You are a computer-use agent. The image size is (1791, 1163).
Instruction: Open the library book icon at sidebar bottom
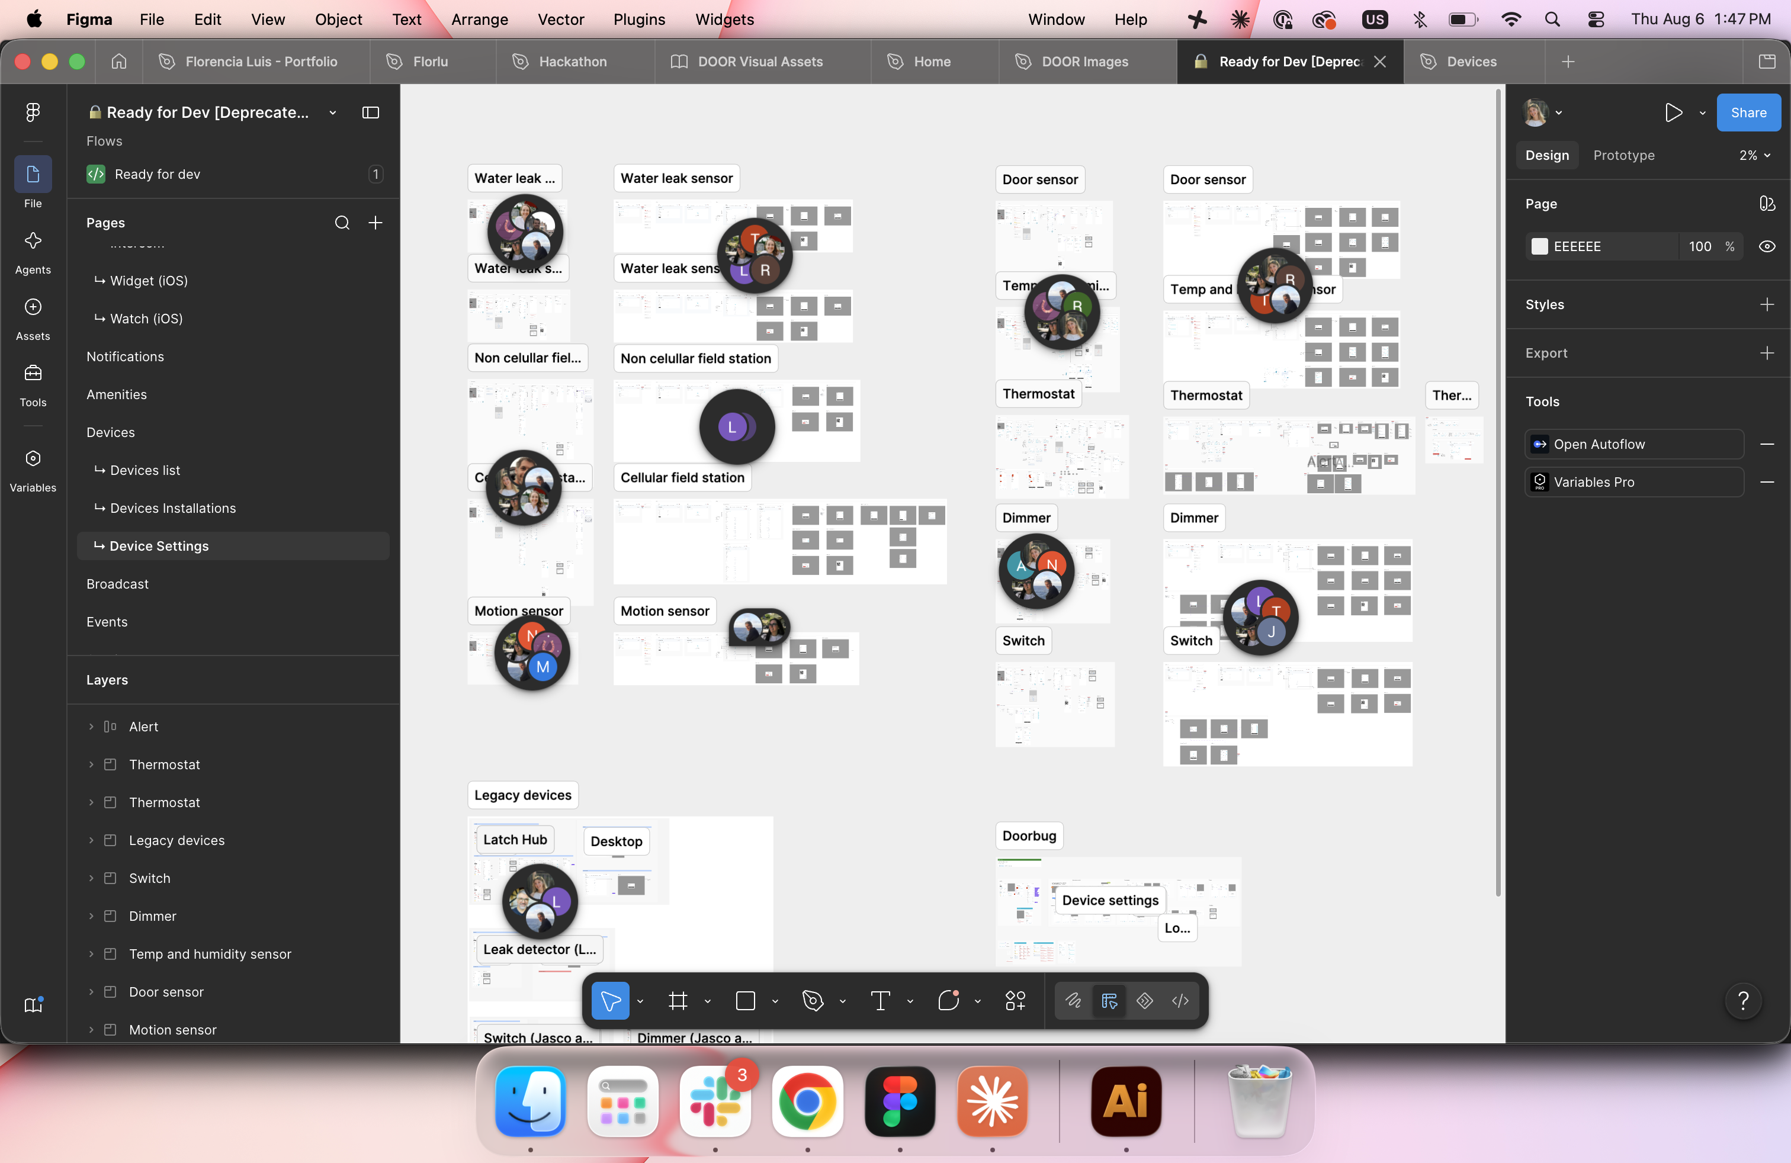34,1004
